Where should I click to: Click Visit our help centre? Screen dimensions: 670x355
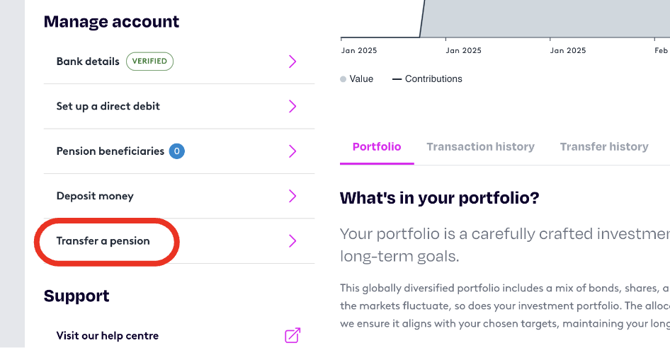coord(107,336)
